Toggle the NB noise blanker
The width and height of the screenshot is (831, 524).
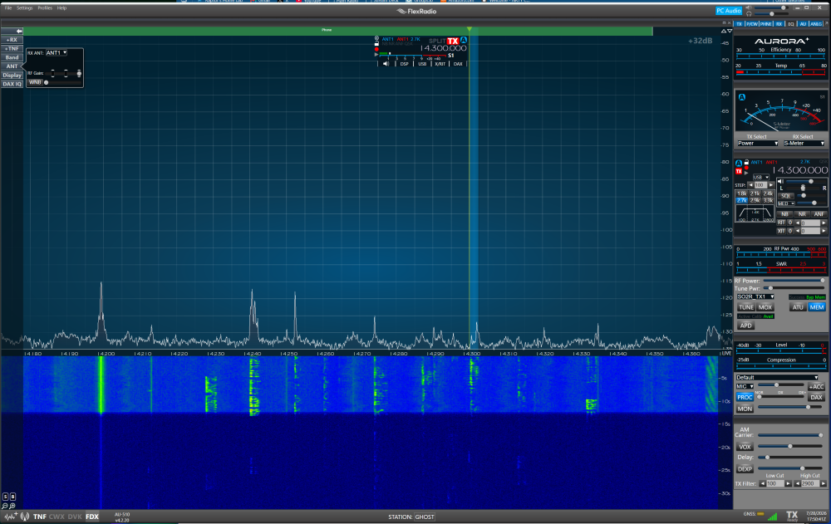[x=785, y=214]
